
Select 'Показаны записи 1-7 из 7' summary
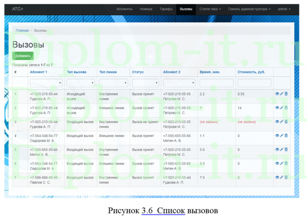(x=33, y=65)
